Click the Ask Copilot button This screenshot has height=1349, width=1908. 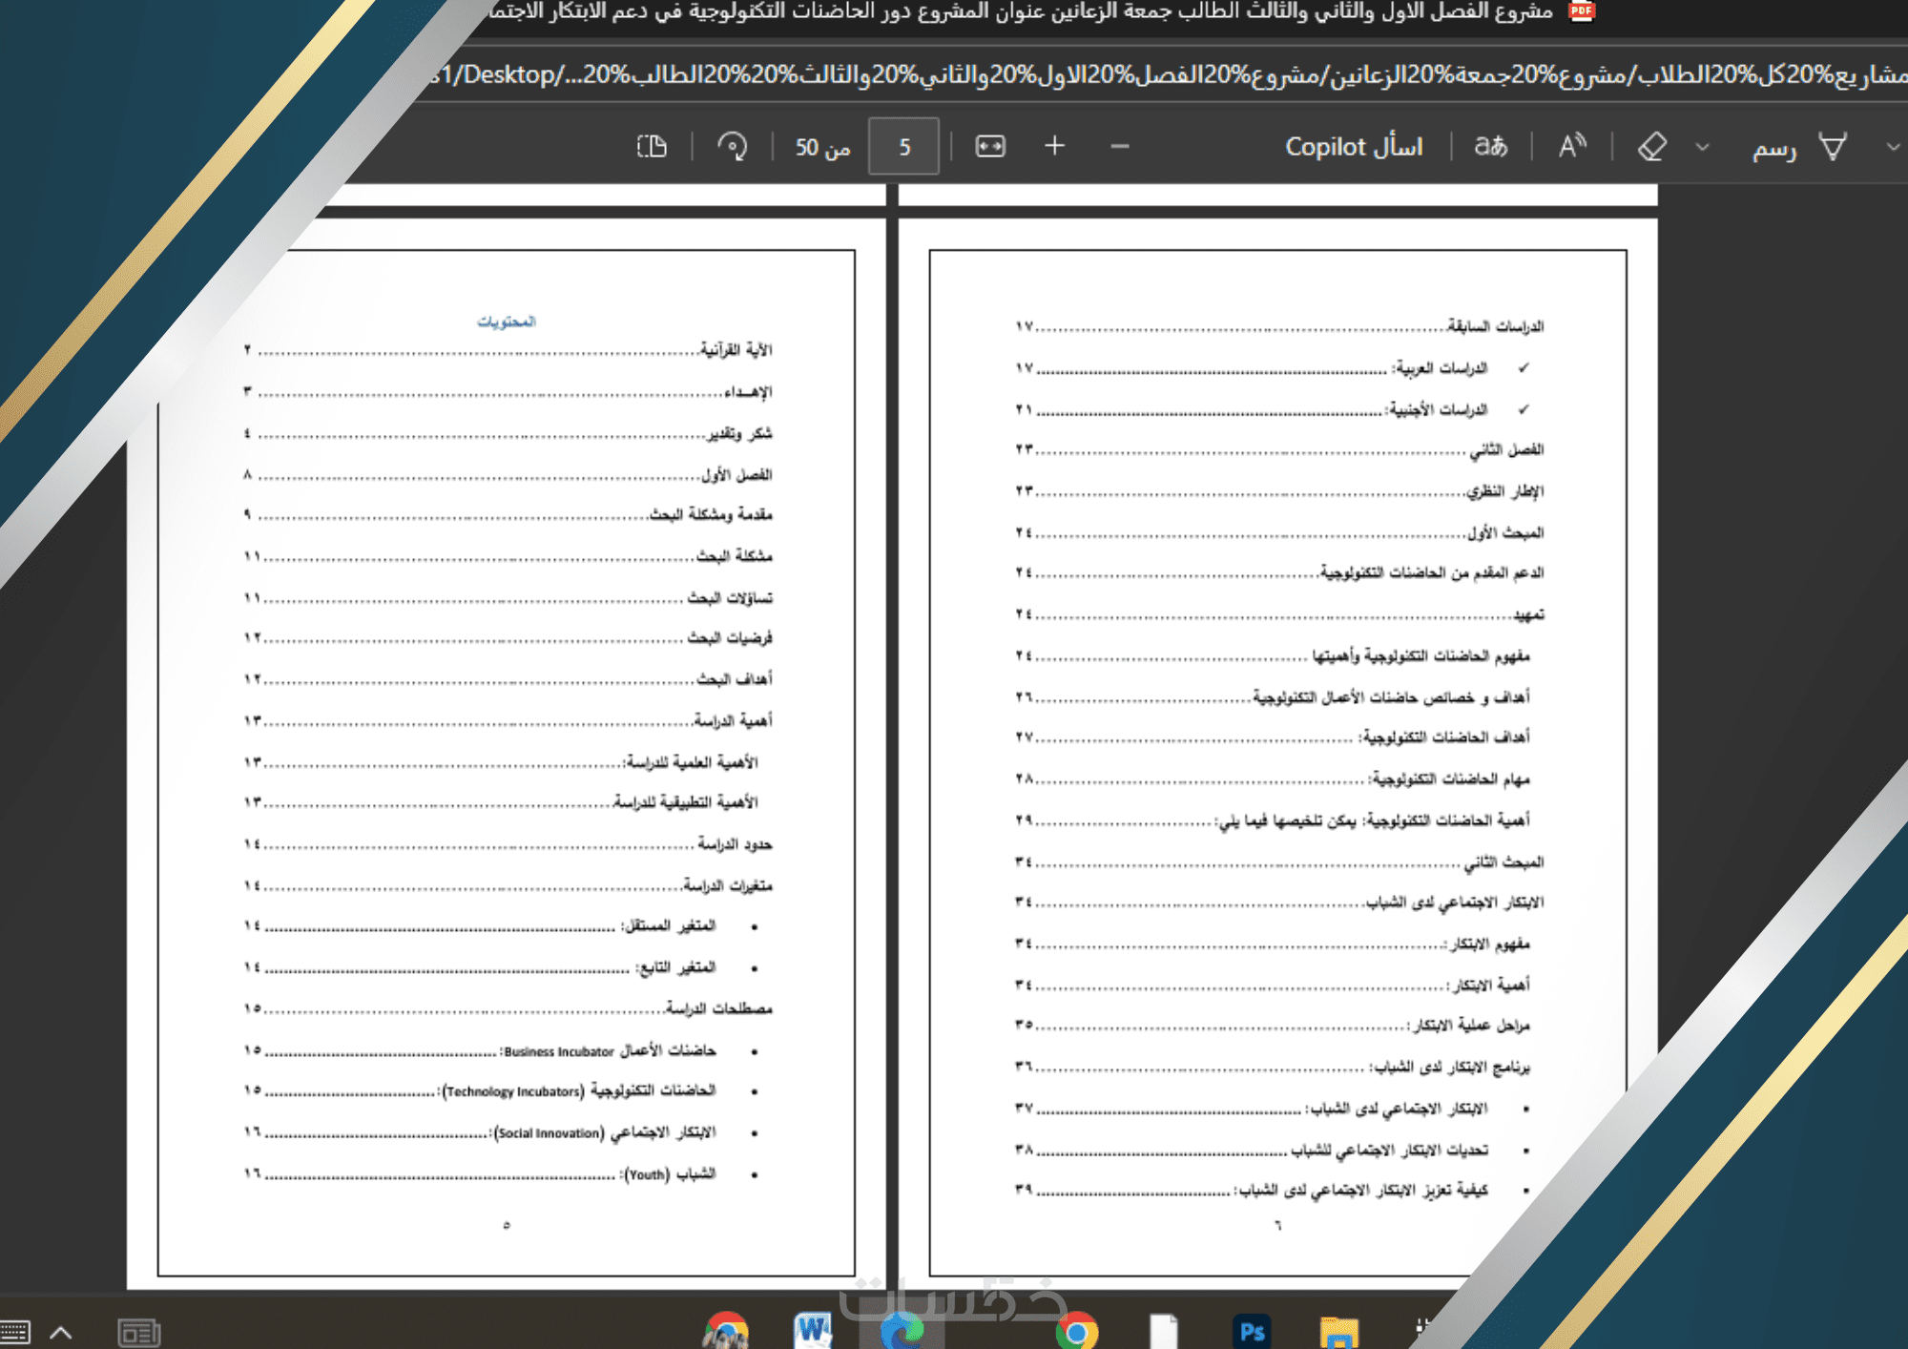(x=1353, y=146)
